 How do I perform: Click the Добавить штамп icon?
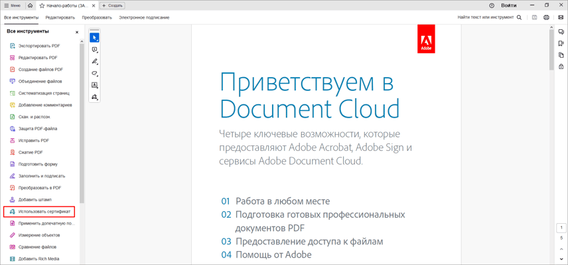13,199
